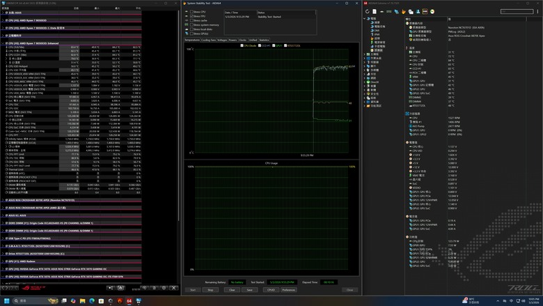The width and height of the screenshot is (543, 306).
Task: Expand the DirectX tree node in AIDA64
Action: coord(364,82)
